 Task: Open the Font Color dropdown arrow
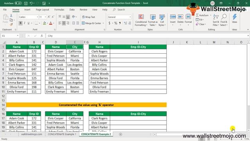click(x=54, y=23)
